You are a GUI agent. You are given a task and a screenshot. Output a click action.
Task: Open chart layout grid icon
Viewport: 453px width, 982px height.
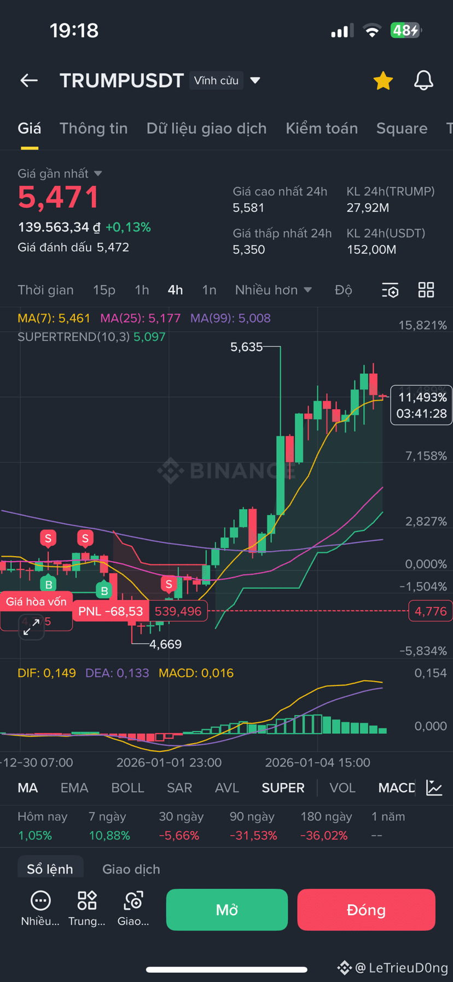pyautogui.click(x=426, y=290)
